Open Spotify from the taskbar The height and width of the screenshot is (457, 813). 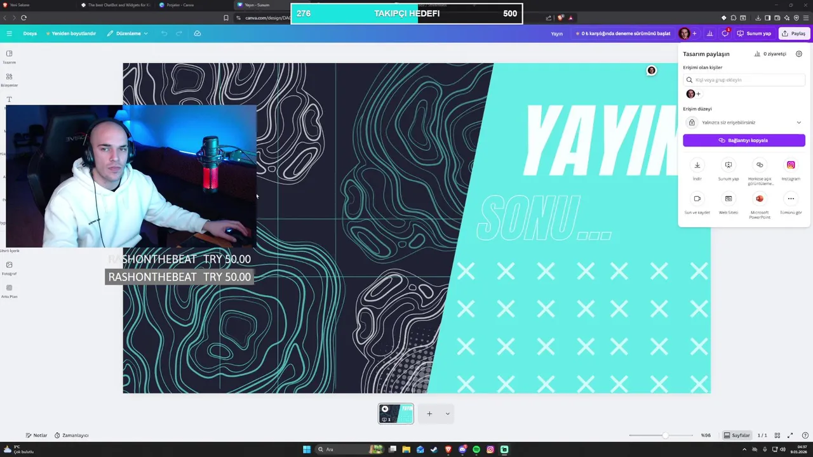[476, 449]
